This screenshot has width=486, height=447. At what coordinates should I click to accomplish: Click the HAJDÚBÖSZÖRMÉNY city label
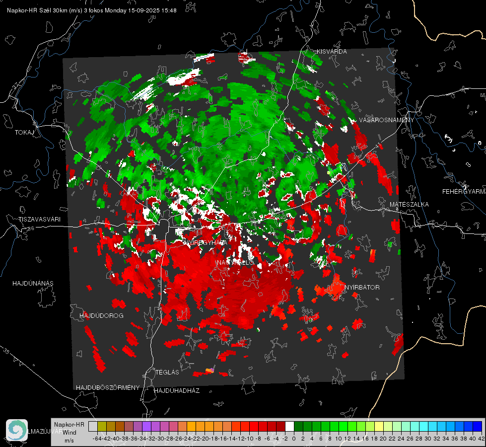[108, 387]
